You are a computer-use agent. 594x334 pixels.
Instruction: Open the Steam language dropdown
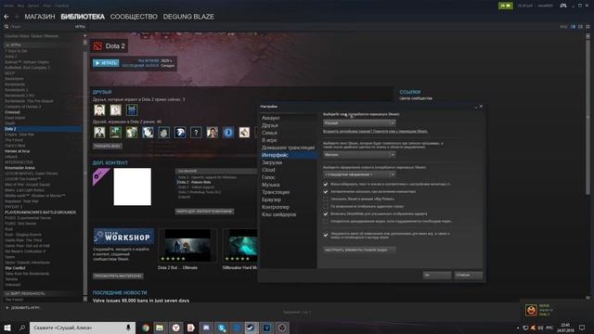click(x=359, y=123)
